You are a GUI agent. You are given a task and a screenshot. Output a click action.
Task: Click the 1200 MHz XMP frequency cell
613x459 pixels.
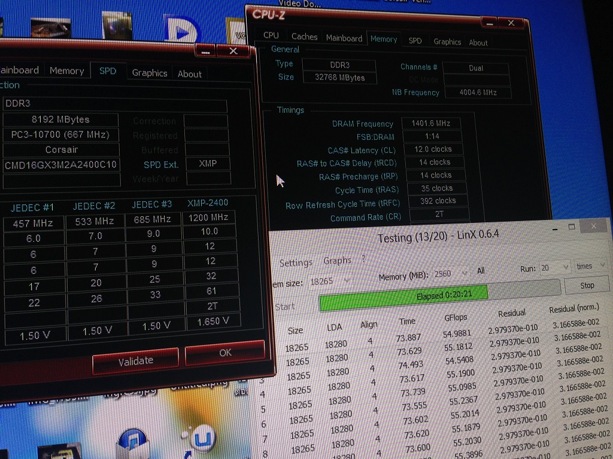coord(208,218)
